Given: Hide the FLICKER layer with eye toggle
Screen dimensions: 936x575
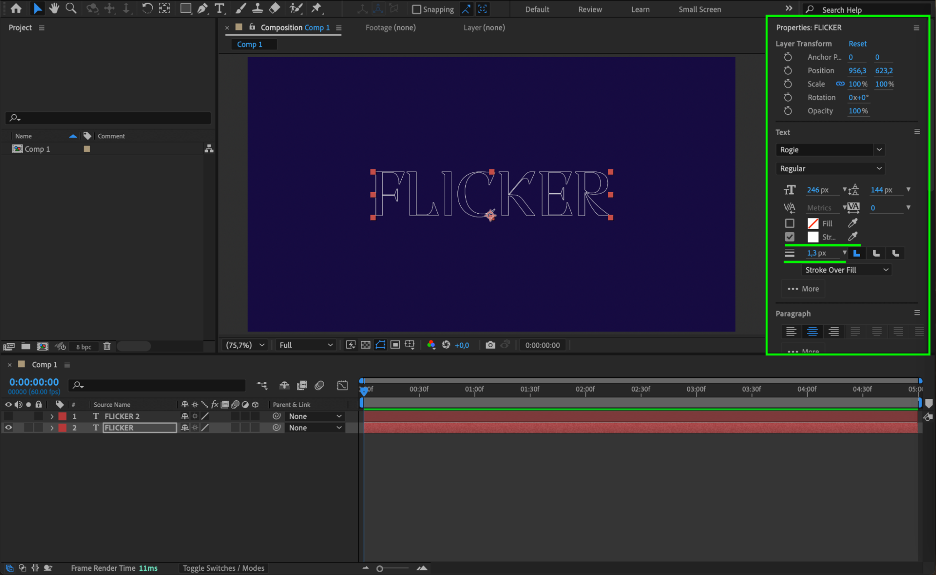Looking at the screenshot, I should point(8,427).
